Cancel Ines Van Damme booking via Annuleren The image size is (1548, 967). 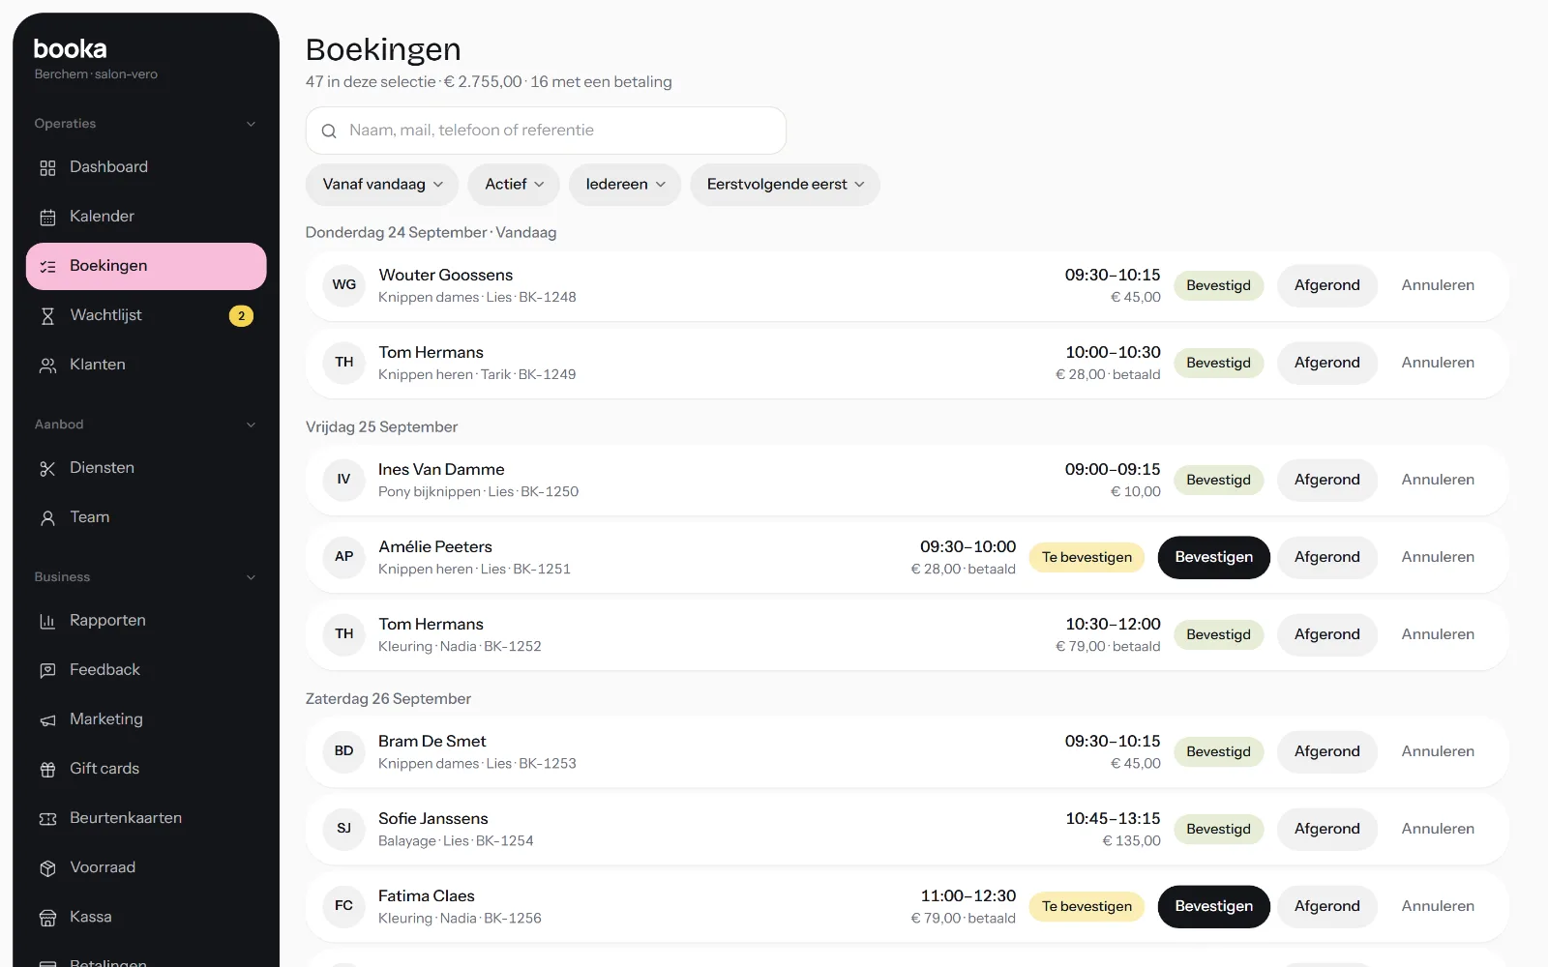[x=1438, y=480]
